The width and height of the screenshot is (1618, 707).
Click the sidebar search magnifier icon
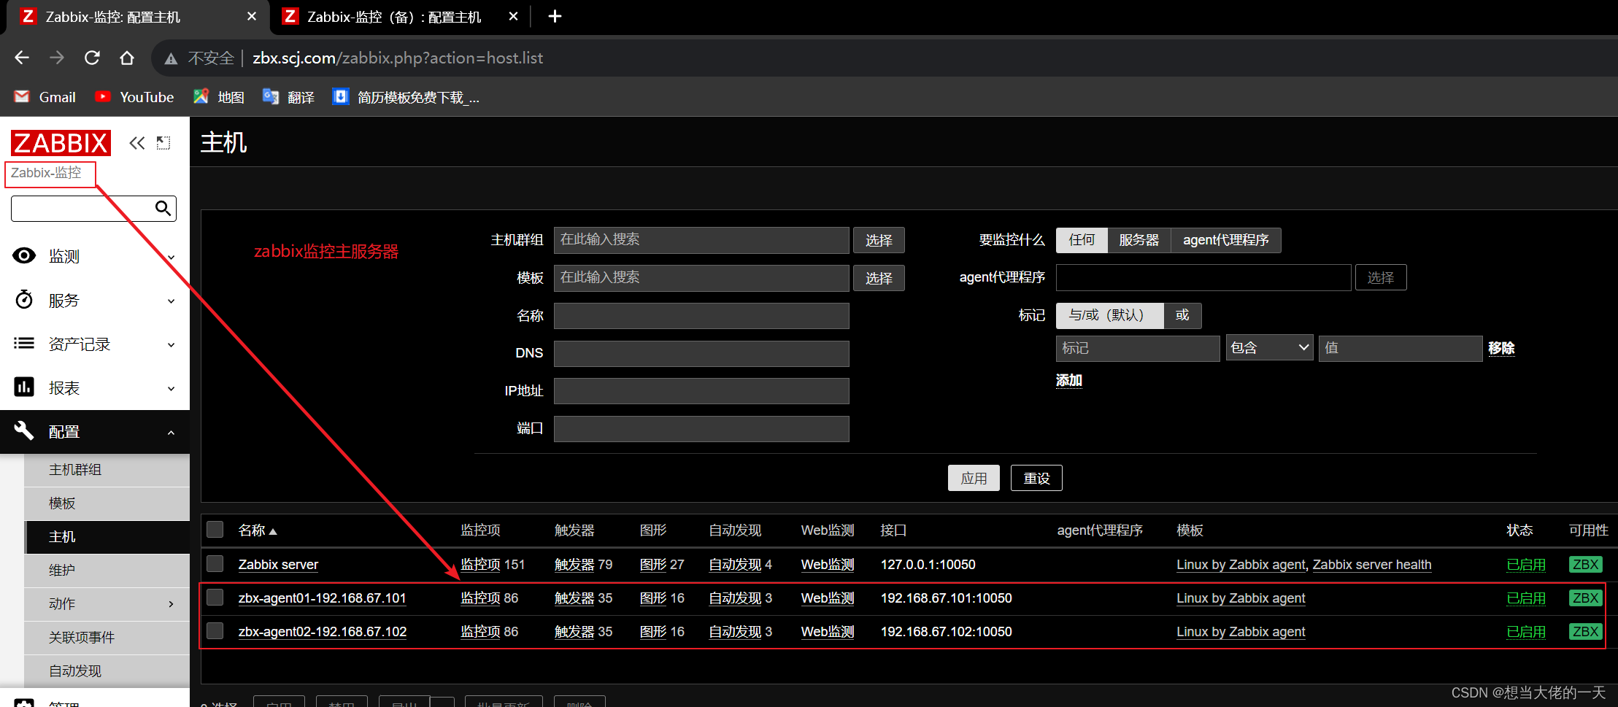pos(163,209)
